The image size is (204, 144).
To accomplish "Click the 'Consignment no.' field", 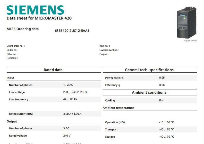I will click(x=109, y=50).
